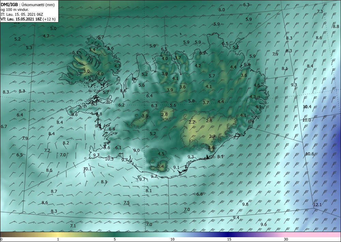The height and width of the screenshot is (242, 341).
Task: Click the 10 label on the color scale
Action: 172,239
